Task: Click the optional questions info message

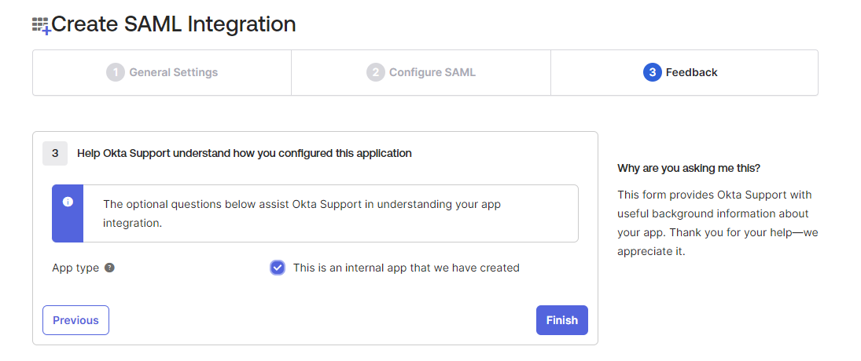Action: [302, 213]
